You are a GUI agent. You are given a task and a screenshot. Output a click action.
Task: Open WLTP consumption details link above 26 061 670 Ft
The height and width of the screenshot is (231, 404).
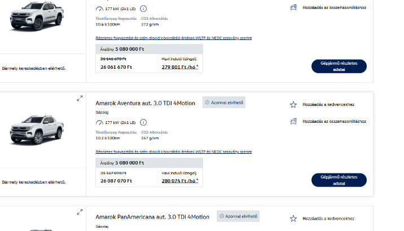(x=174, y=38)
